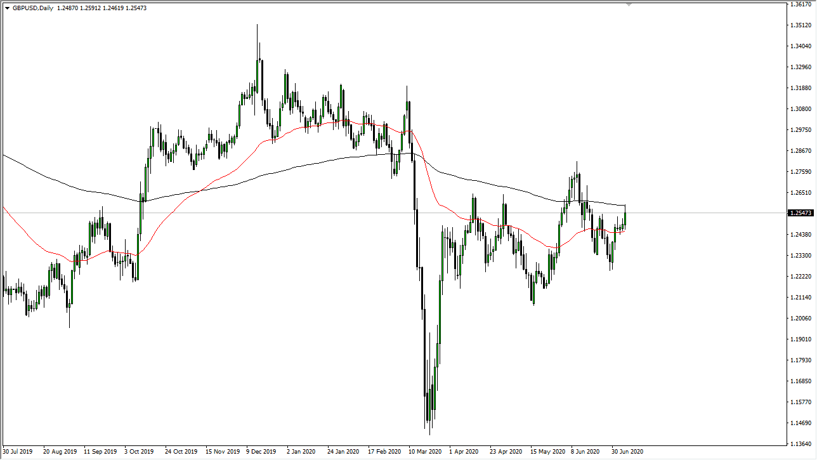Click the current price label 1.25473
817x460 pixels.
[800, 213]
